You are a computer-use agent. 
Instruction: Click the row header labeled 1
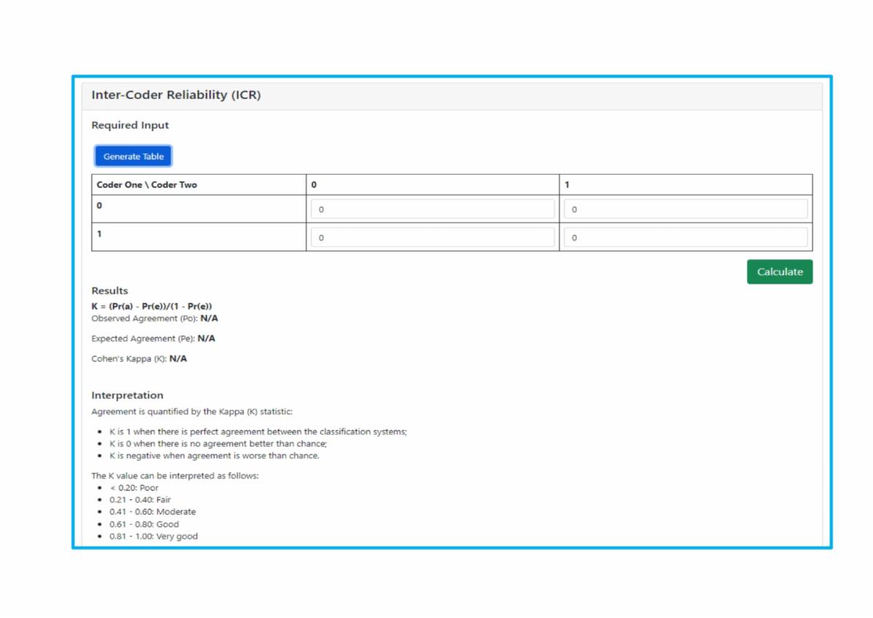tap(100, 234)
